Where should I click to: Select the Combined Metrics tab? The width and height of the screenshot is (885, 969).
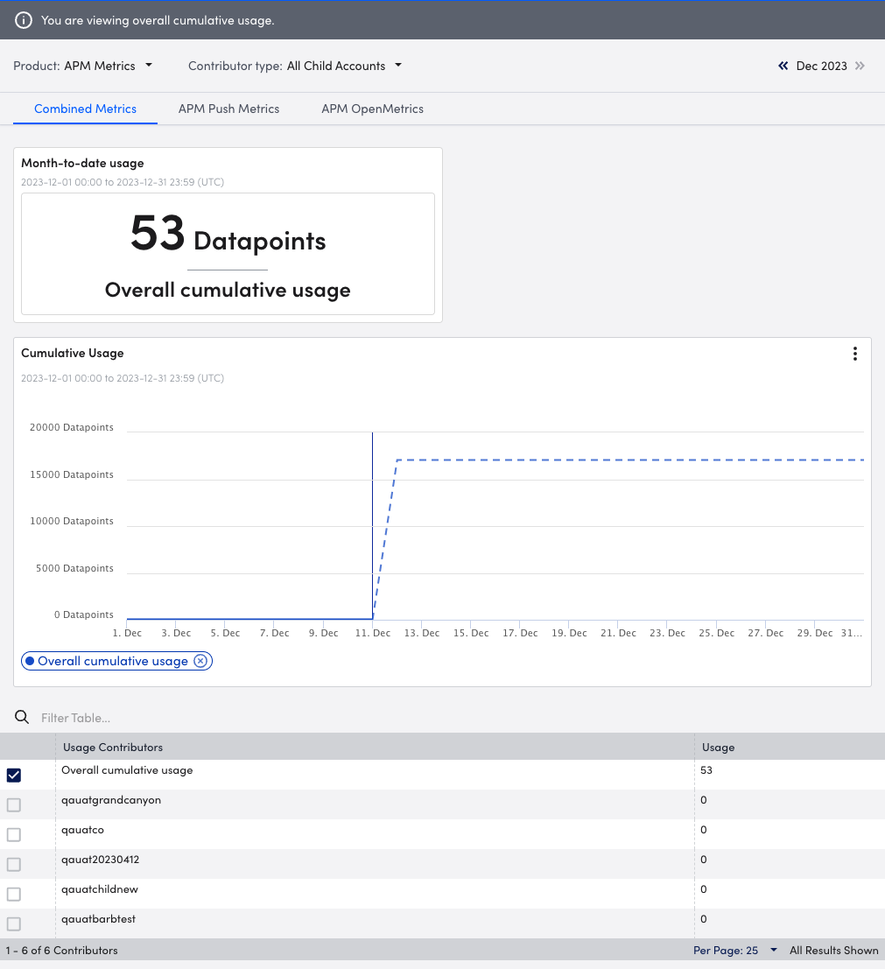85,109
